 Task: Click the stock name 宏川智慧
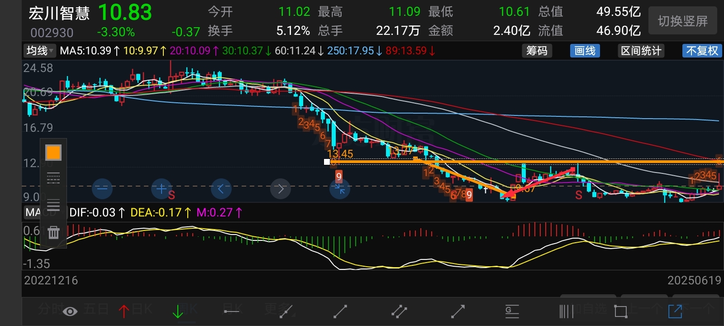pos(59,13)
